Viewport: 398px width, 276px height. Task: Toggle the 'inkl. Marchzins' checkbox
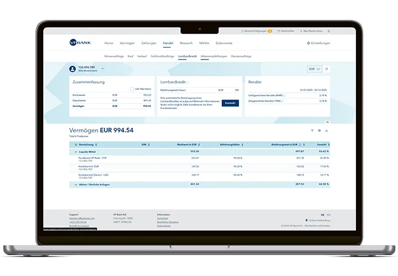tap(132, 89)
